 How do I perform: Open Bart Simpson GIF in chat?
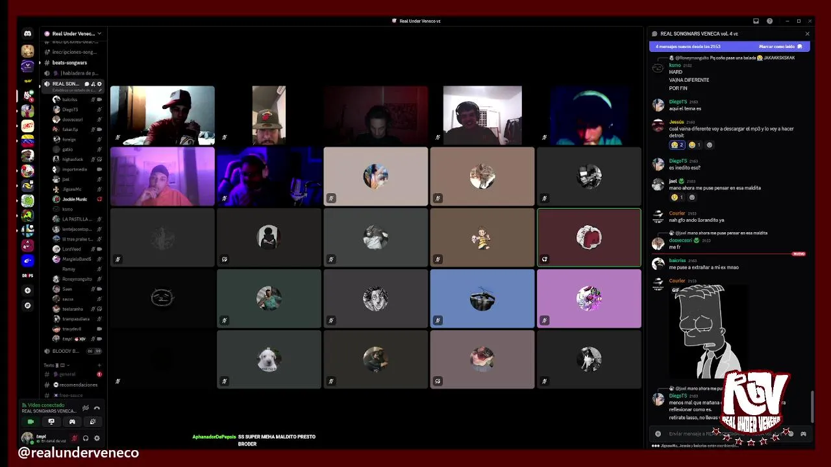point(707,332)
